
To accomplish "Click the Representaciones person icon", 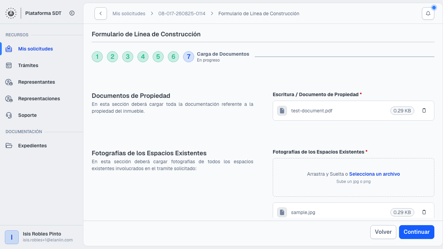I will [x=9, y=99].
